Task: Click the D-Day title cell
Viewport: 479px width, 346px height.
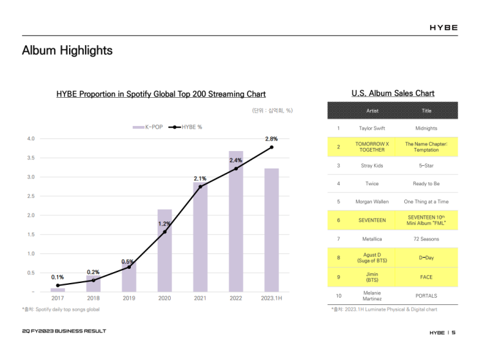Action: coord(426,258)
